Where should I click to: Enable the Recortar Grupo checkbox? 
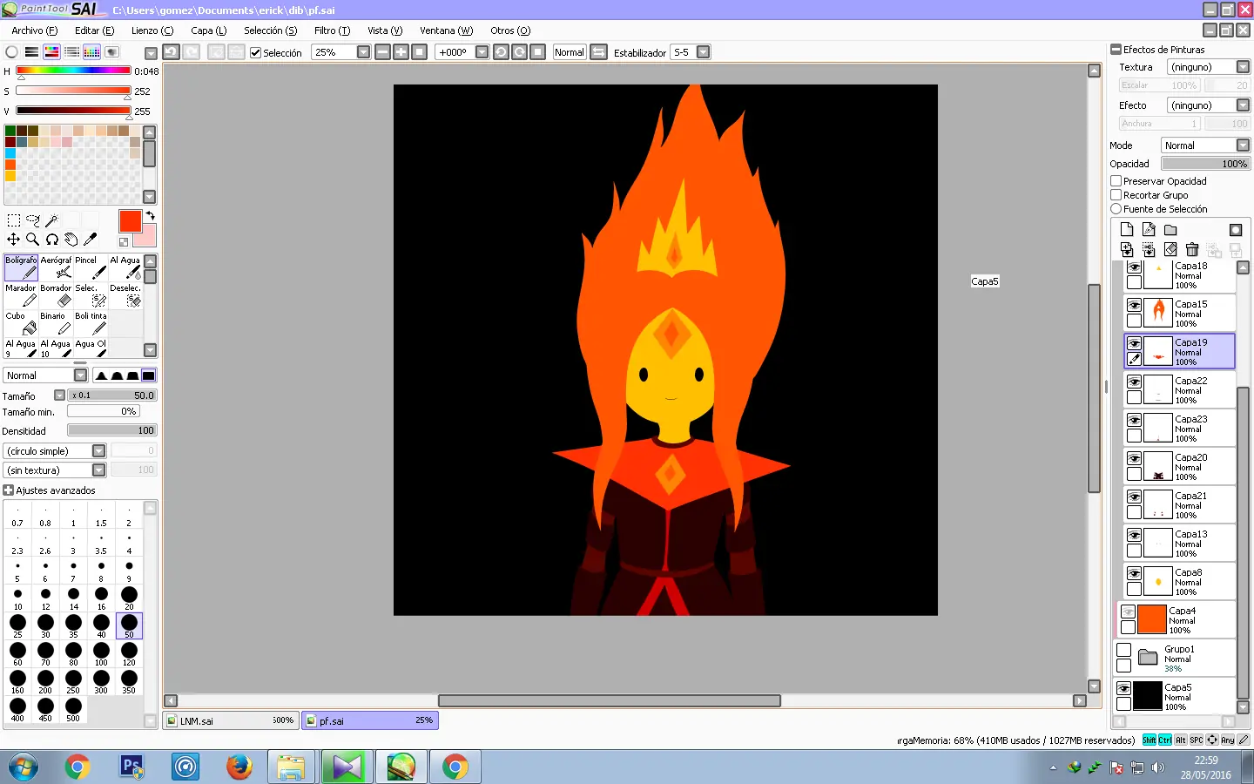pos(1116,195)
